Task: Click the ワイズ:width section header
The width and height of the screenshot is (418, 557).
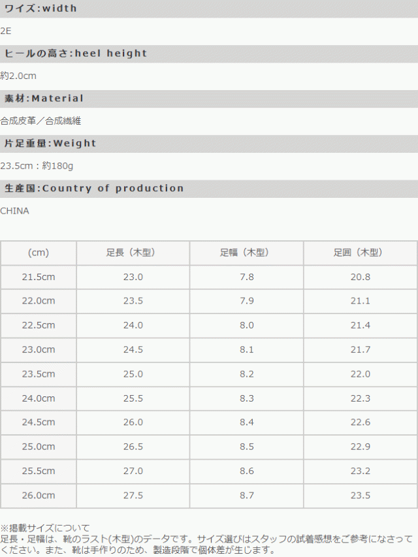Action: point(40,8)
